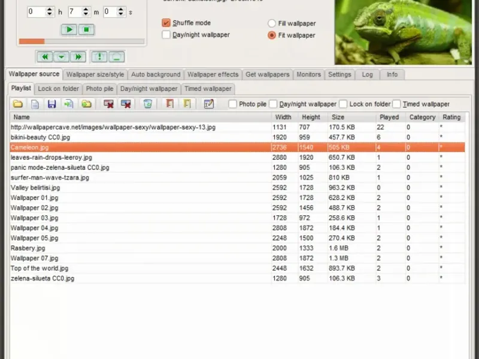Switch to the Log tab
479x359 pixels.
(x=368, y=74)
